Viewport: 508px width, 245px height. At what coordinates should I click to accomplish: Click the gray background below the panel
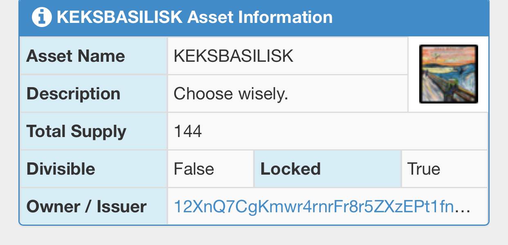pos(254,236)
